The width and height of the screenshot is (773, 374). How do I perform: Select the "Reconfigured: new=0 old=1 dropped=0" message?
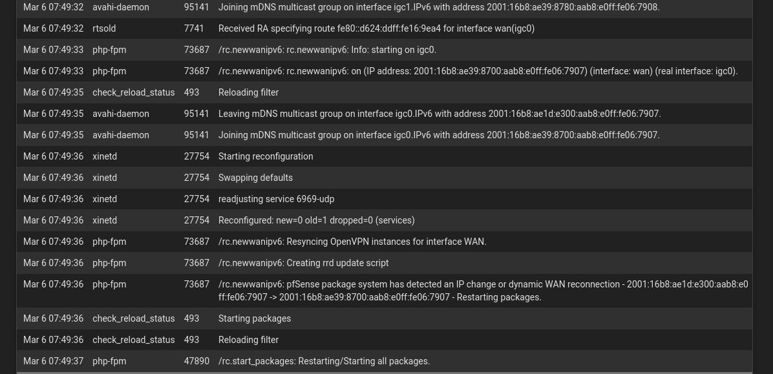[x=316, y=220]
